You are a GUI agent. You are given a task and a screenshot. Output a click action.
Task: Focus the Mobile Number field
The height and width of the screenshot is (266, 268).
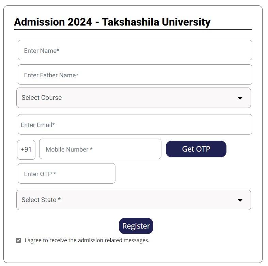pos(100,149)
